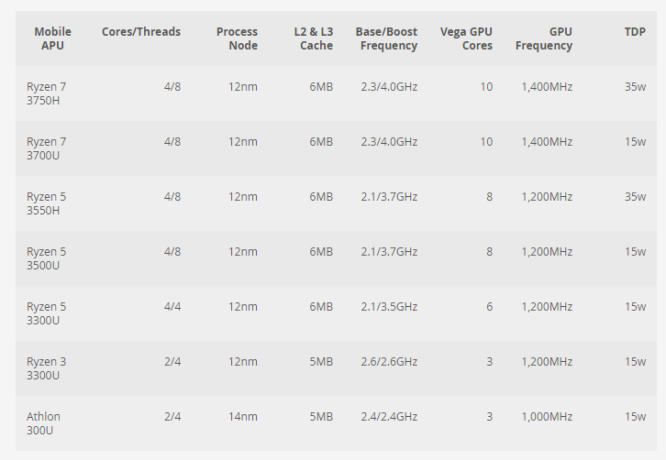The height and width of the screenshot is (460, 666).
Task: Click the Ryzen 5 3500U row label
Action: tap(46, 258)
